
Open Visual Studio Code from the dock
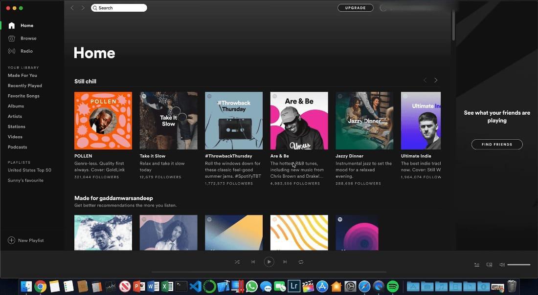[x=195, y=286]
